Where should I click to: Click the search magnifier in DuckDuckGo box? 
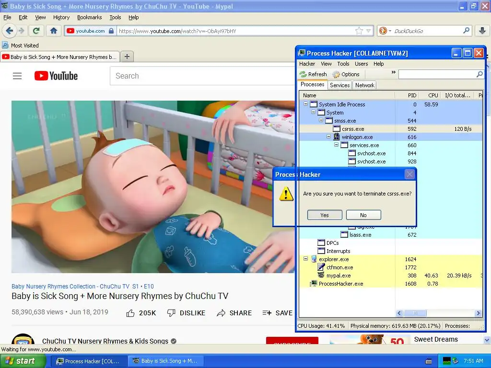pos(466,31)
